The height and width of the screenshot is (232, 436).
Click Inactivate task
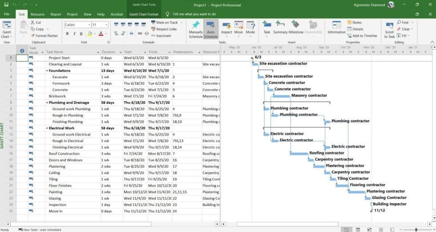tap(161, 36)
